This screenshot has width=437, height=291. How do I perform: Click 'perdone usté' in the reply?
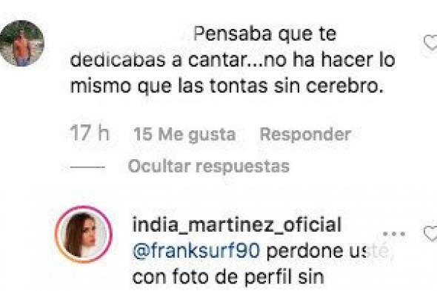coord(327,251)
